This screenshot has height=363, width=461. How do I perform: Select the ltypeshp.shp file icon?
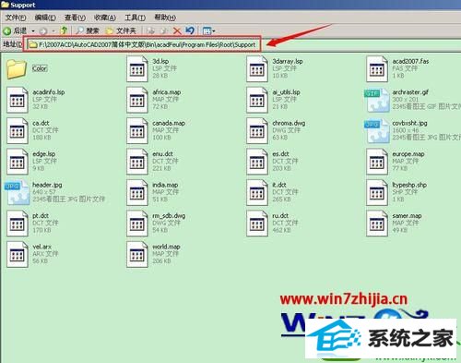pyautogui.click(x=377, y=192)
